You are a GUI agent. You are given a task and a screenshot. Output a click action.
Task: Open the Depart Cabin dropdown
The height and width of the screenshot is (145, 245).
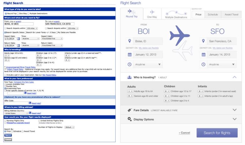(52, 38)
